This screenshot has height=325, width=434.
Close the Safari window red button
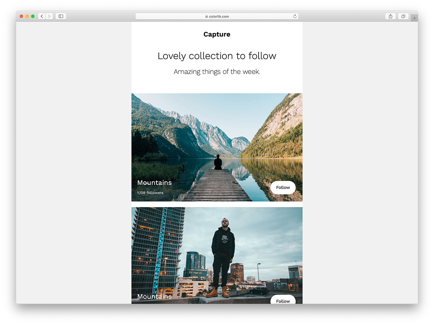click(x=21, y=16)
